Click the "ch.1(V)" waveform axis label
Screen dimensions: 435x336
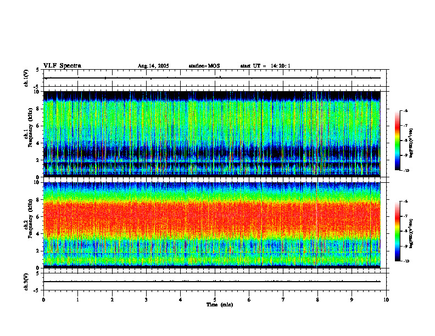coord(26,78)
